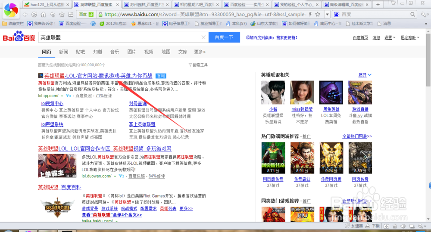Open the 封号查询 sublink
This screenshot has height=232, width=431.
138,103
